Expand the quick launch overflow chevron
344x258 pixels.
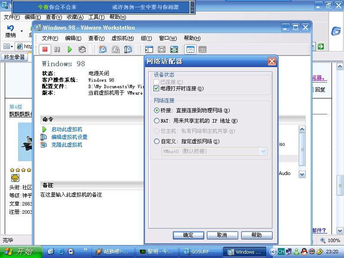click(x=85, y=249)
